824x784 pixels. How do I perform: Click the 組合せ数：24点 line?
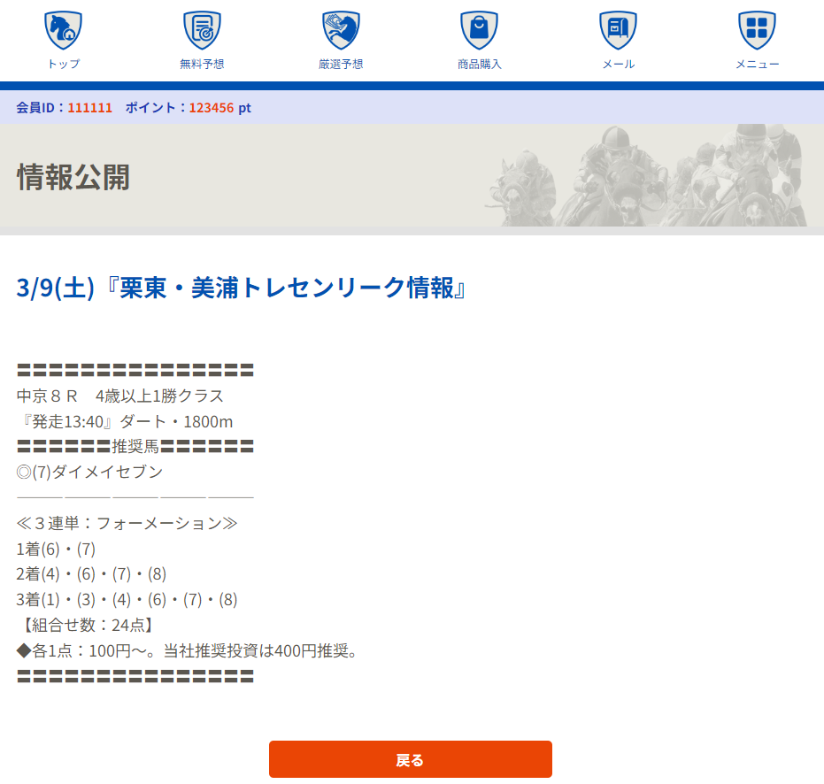point(87,626)
